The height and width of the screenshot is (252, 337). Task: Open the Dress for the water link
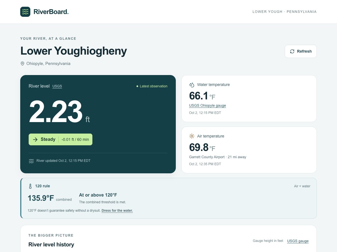point(117,211)
